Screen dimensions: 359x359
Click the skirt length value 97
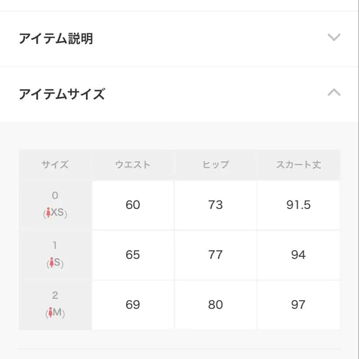[x=299, y=304]
